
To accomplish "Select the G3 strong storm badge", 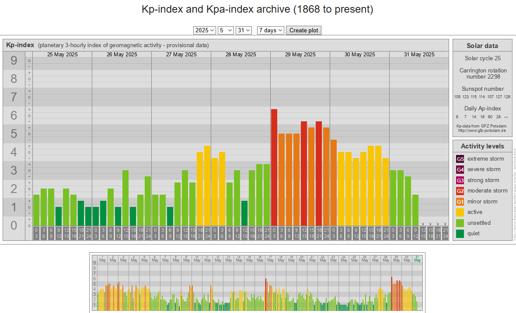I will pos(460,180).
